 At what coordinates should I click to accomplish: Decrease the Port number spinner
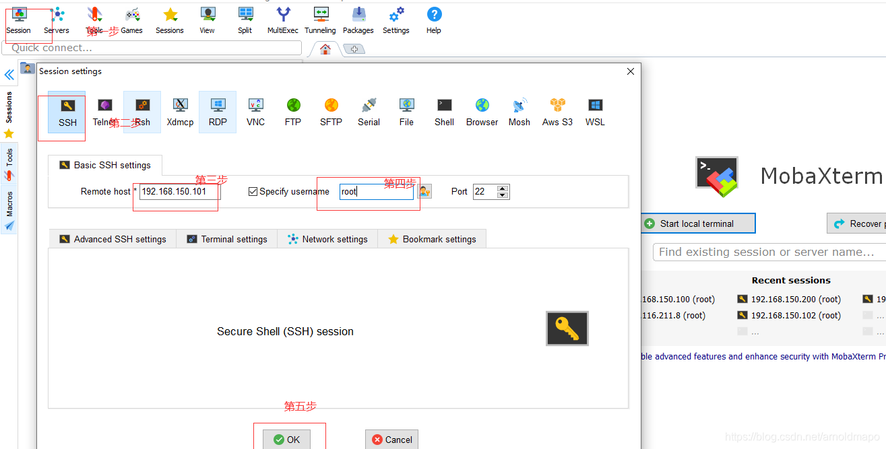(503, 195)
